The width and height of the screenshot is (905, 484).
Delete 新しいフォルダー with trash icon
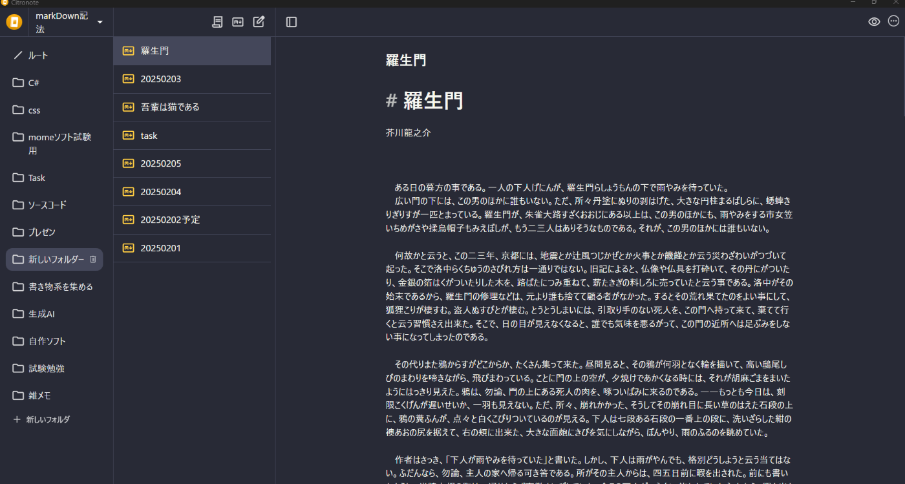click(x=92, y=259)
